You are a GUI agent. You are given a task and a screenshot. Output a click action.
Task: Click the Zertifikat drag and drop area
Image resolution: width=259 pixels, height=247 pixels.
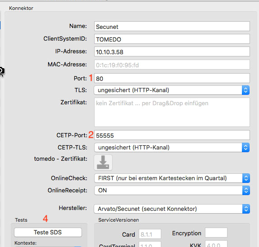pyautogui.click(x=172, y=112)
